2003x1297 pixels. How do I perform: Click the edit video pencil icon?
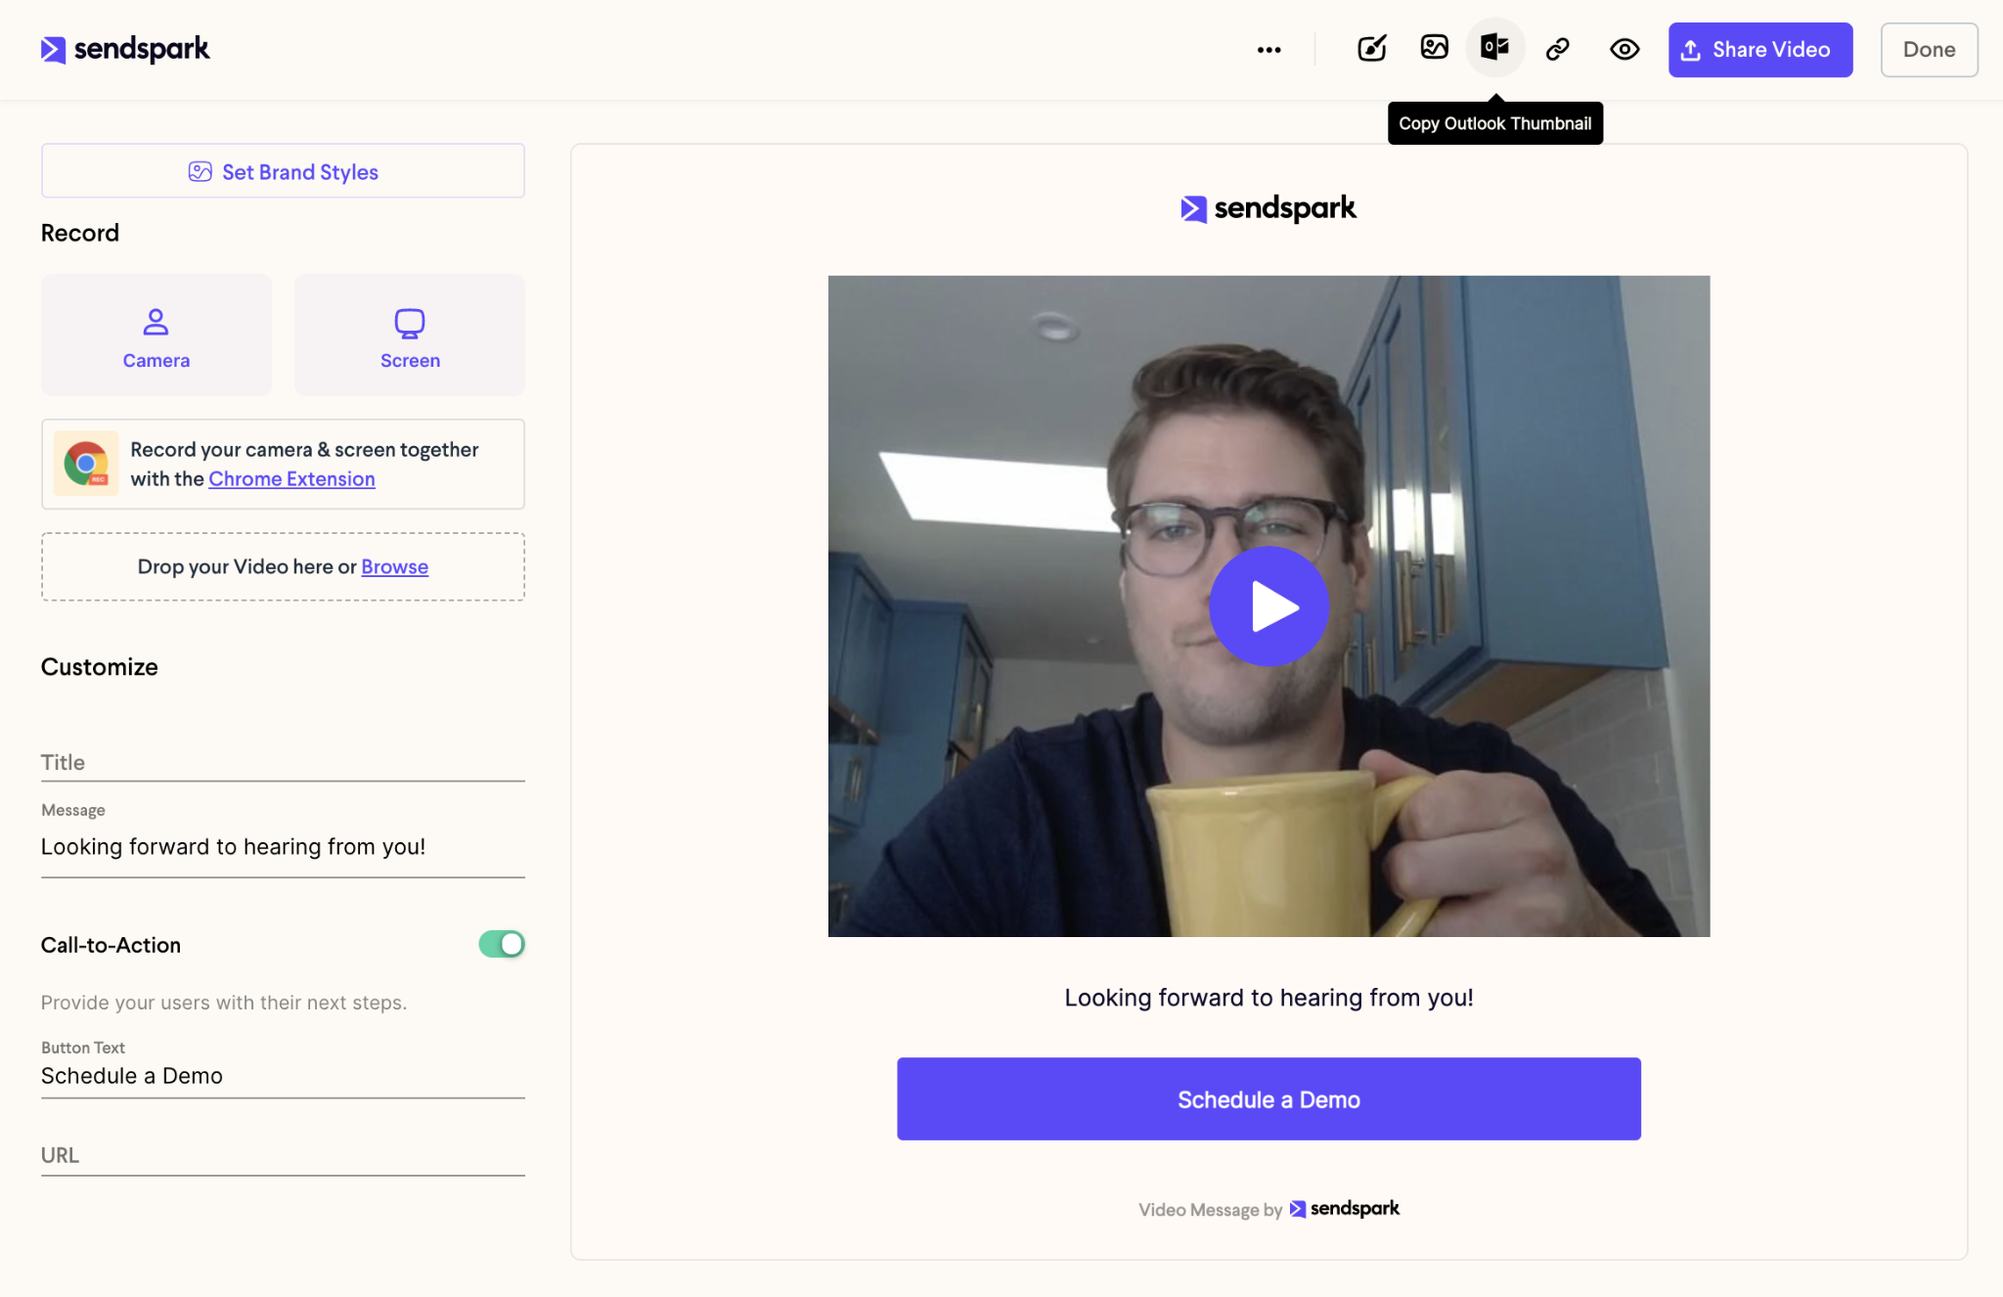pyautogui.click(x=1372, y=48)
